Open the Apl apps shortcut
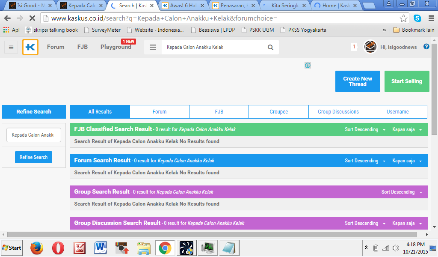The image size is (438, 257). click(x=11, y=30)
